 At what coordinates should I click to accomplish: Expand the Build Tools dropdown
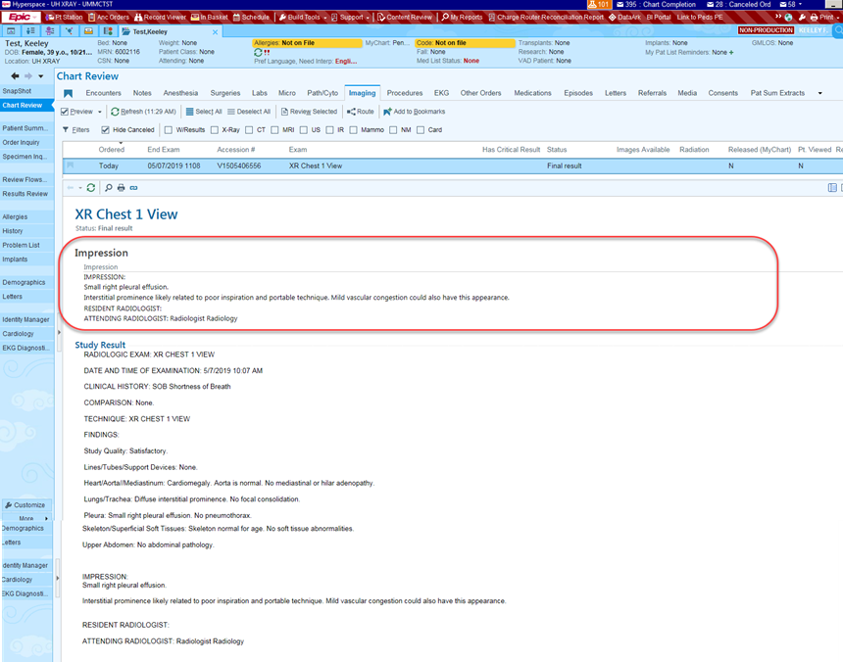pos(325,18)
